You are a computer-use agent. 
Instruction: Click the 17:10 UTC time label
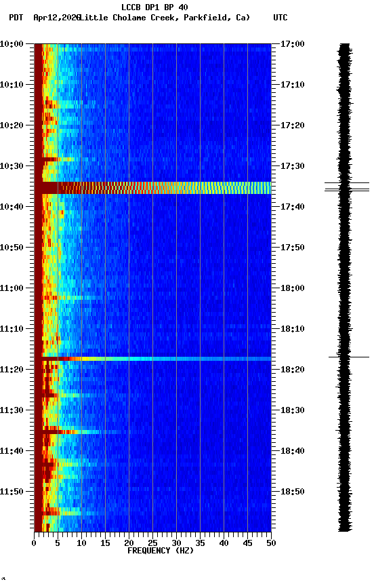point(293,85)
